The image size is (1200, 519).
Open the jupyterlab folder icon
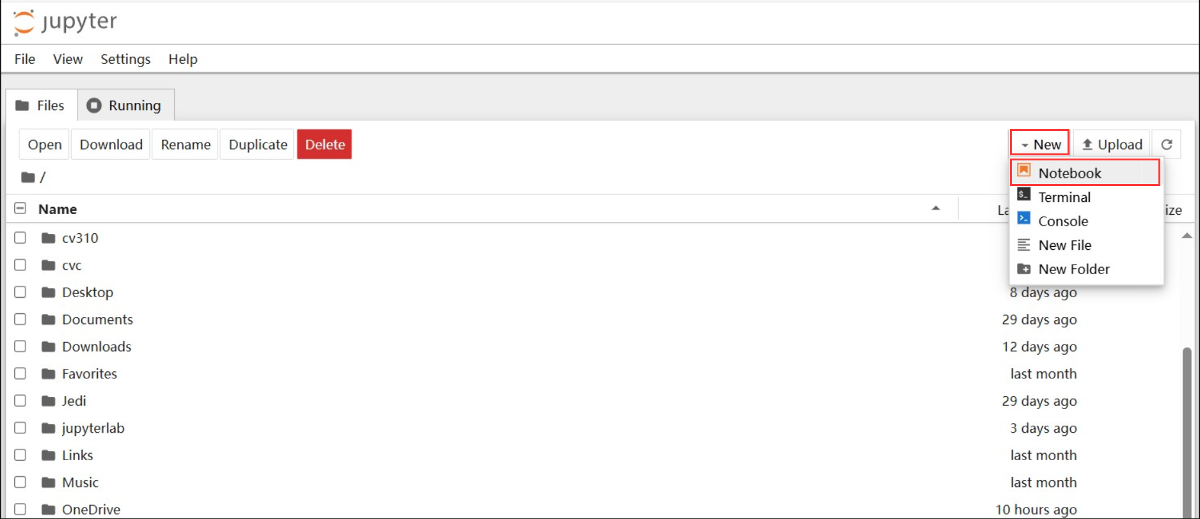pos(48,428)
